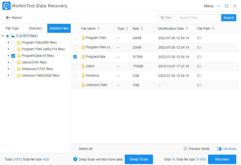This screenshot has height=165, width=241.
Task: Sort by Modification Date using sort arrows
Action: (x=187, y=29)
